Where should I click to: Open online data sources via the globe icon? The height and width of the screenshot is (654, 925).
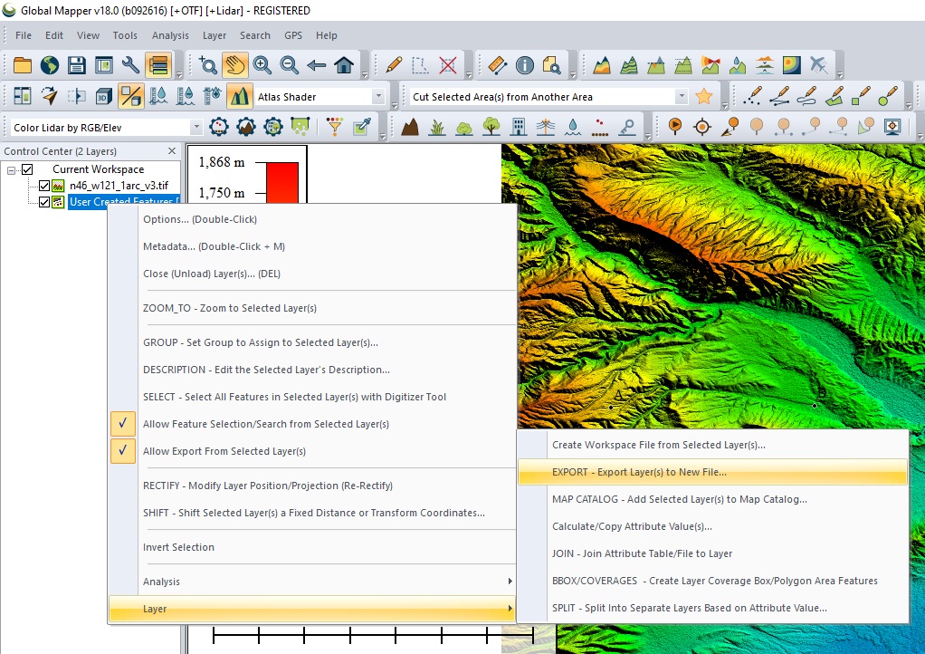[50, 65]
